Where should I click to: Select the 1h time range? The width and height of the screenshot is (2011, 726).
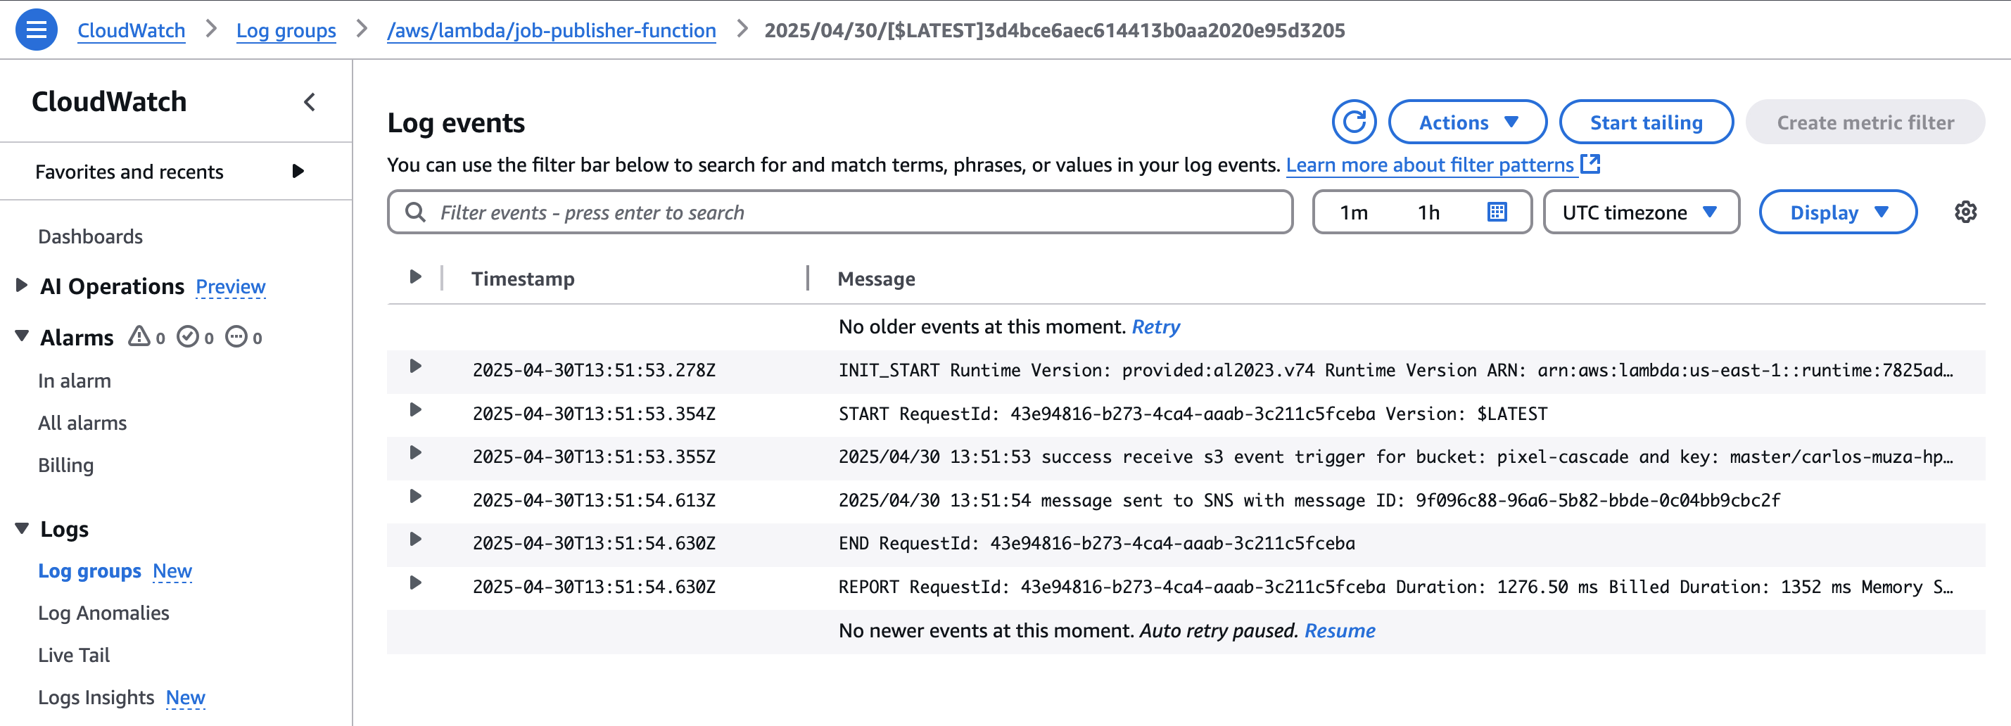(1428, 212)
